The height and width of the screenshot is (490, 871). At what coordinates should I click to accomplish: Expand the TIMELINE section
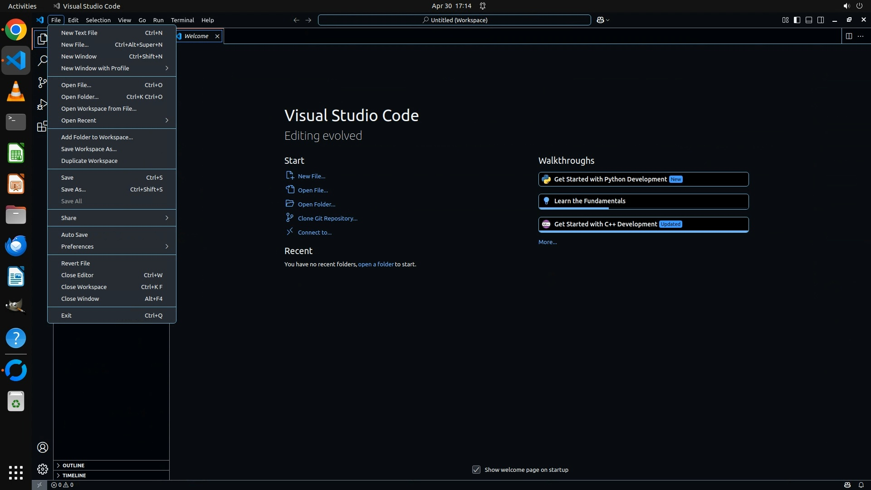tap(74, 475)
